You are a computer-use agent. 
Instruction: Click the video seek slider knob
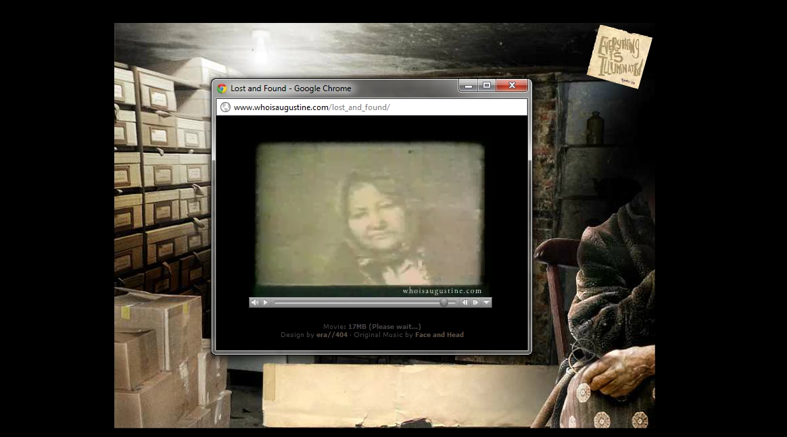[x=444, y=303]
